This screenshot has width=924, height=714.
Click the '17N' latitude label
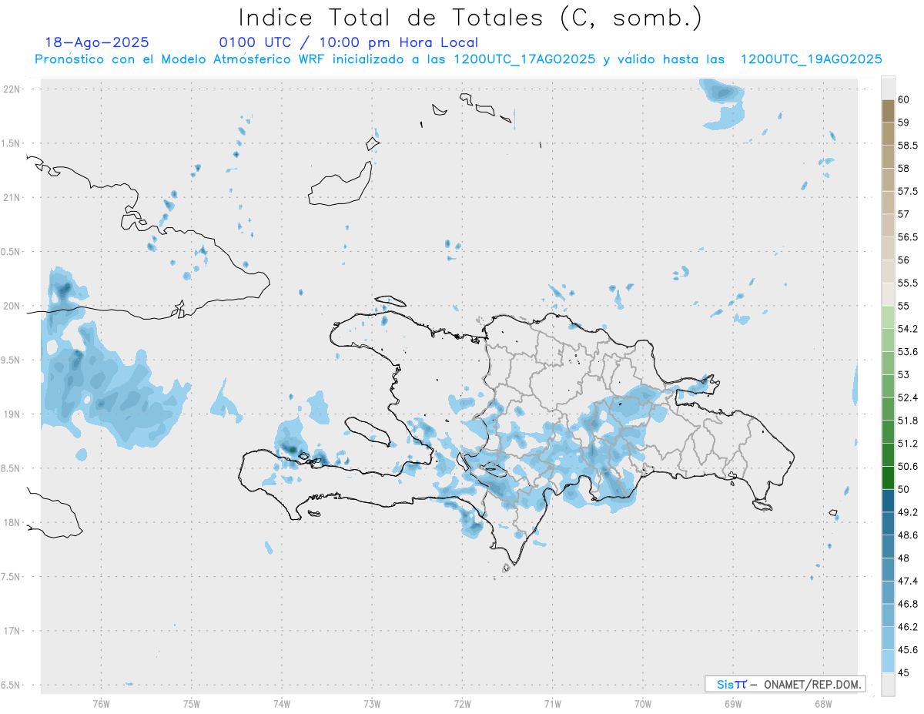[12, 631]
